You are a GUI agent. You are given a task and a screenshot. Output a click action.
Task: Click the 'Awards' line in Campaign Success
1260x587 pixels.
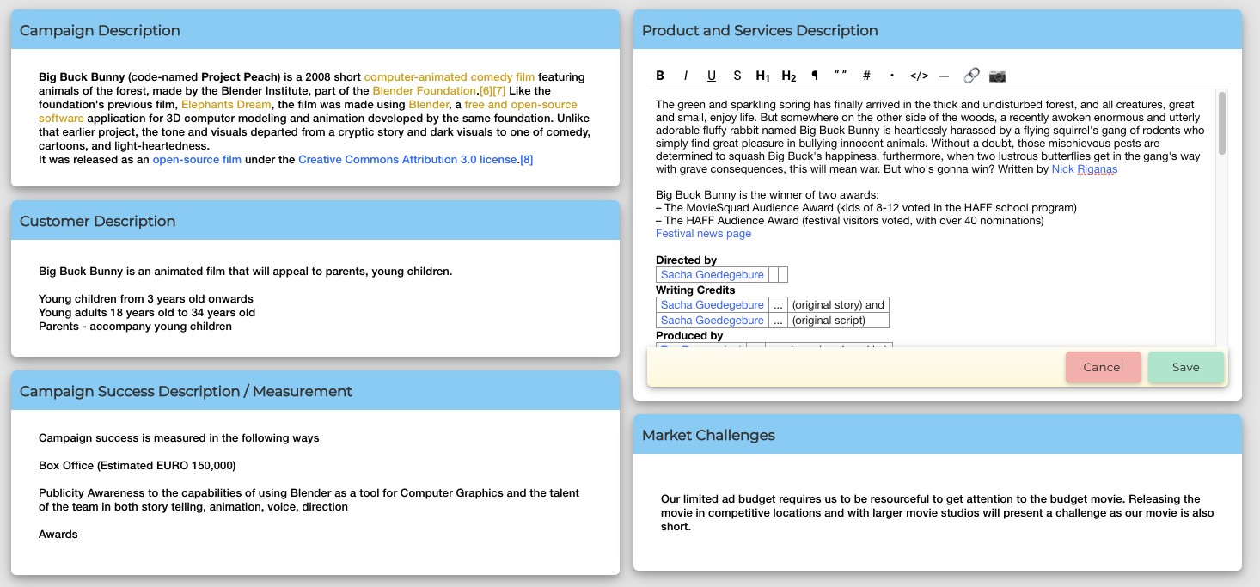[58, 535]
